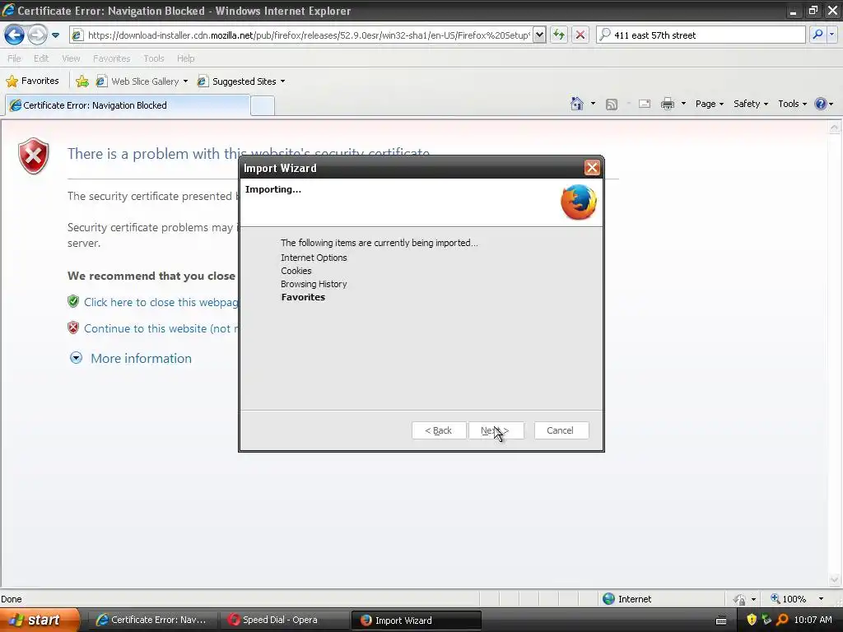Click the Next button in Import Wizard

(x=496, y=430)
